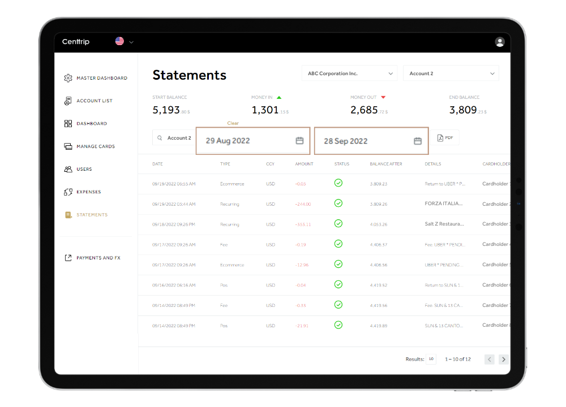Click the Dashboard grid icon
566x407 pixels.
point(68,123)
